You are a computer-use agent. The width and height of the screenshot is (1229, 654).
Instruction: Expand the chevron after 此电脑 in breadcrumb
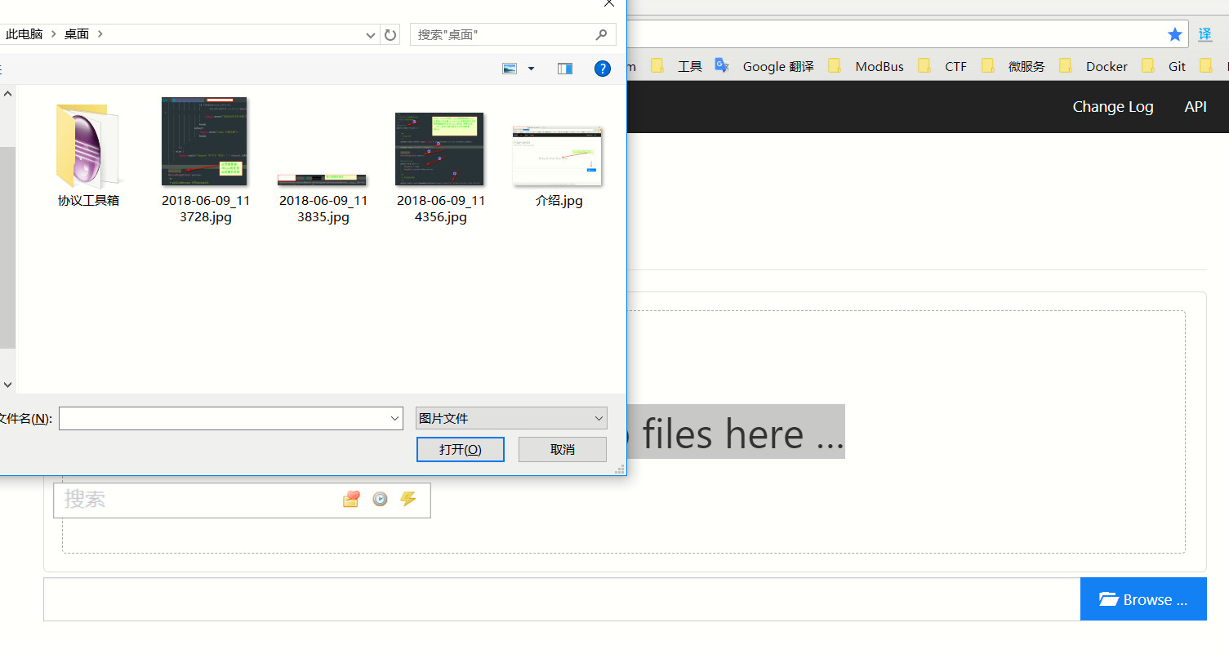point(53,34)
